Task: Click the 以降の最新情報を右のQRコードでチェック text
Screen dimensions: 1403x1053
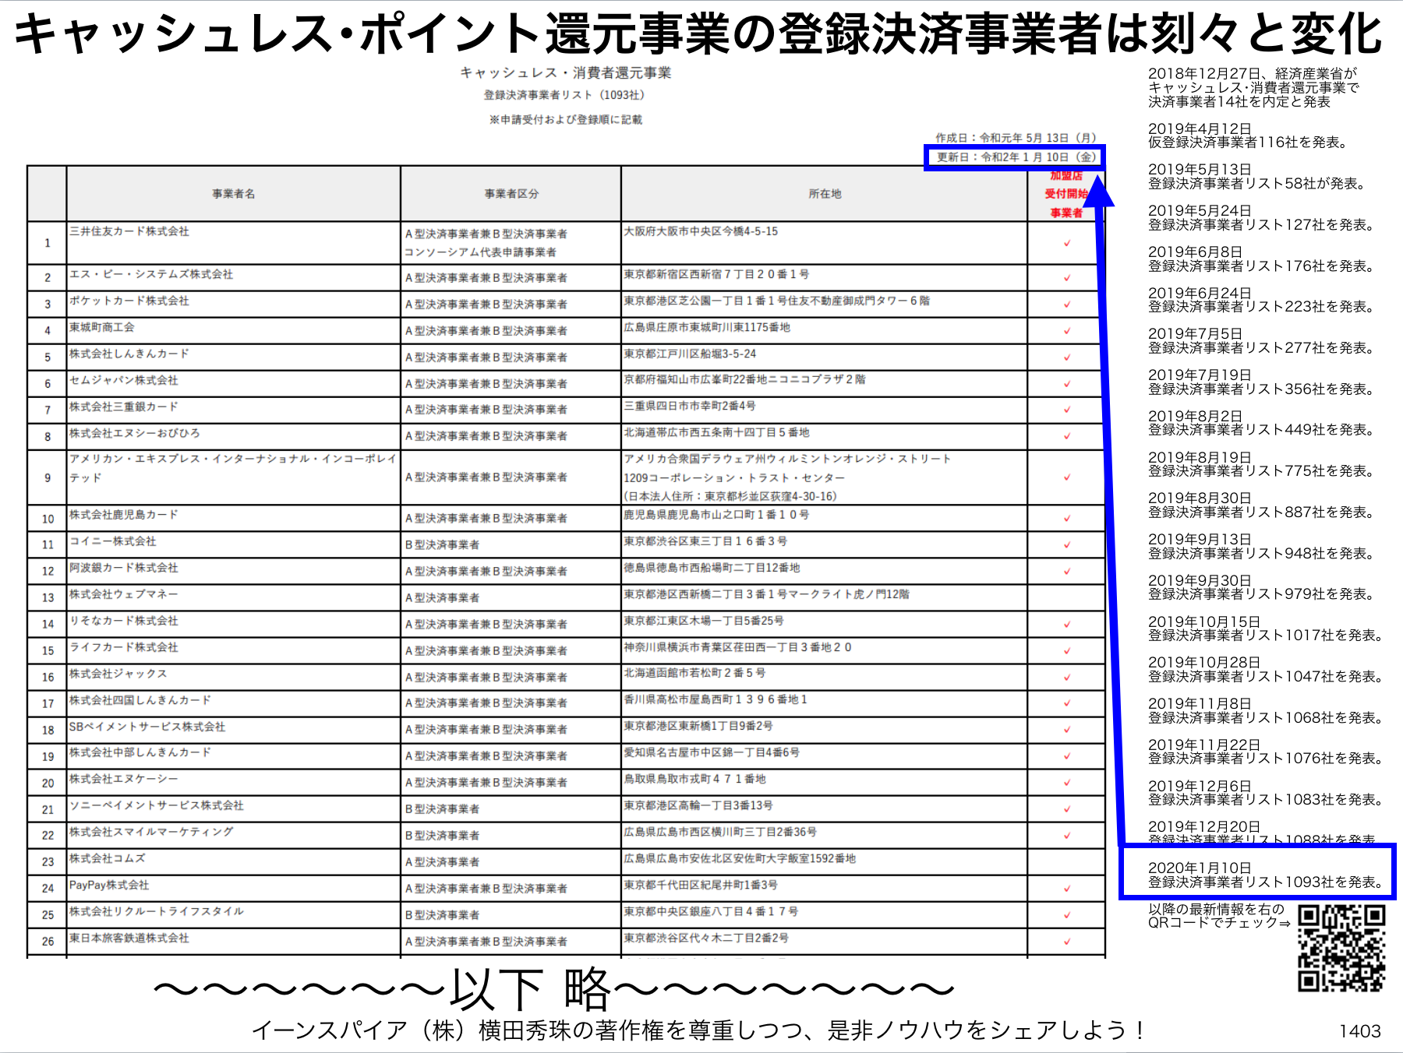Action: pos(1219,916)
